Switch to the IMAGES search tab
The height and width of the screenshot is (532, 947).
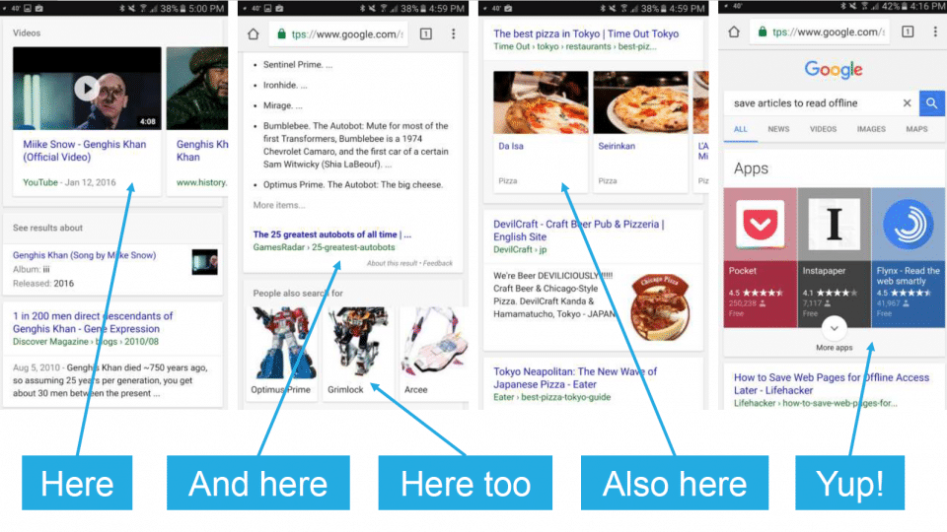(871, 129)
